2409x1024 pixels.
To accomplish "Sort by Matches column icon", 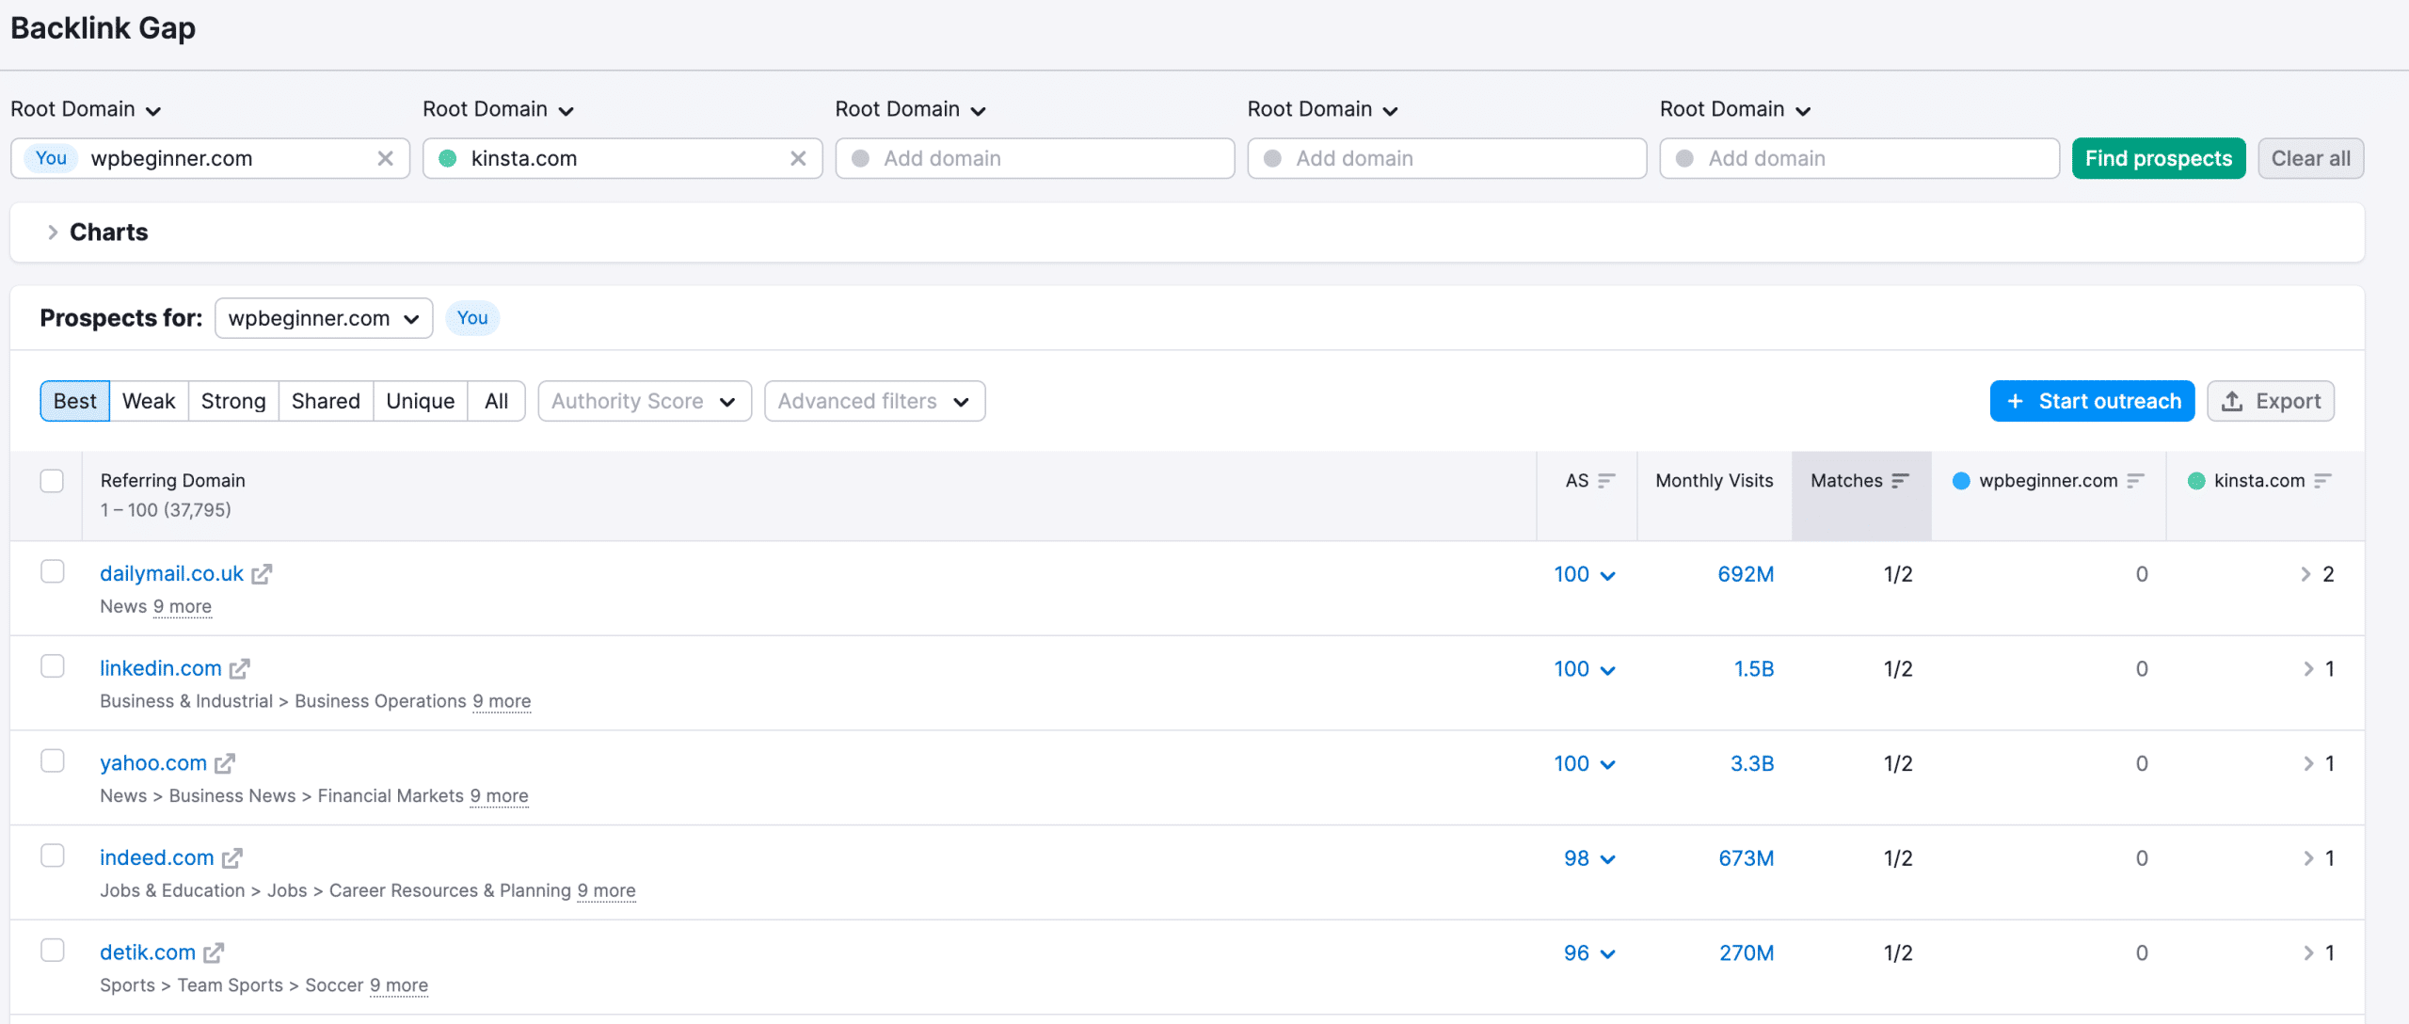I will tap(1900, 480).
